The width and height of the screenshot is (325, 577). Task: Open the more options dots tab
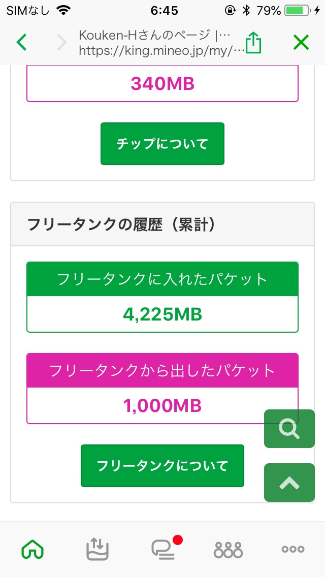pos(293,549)
